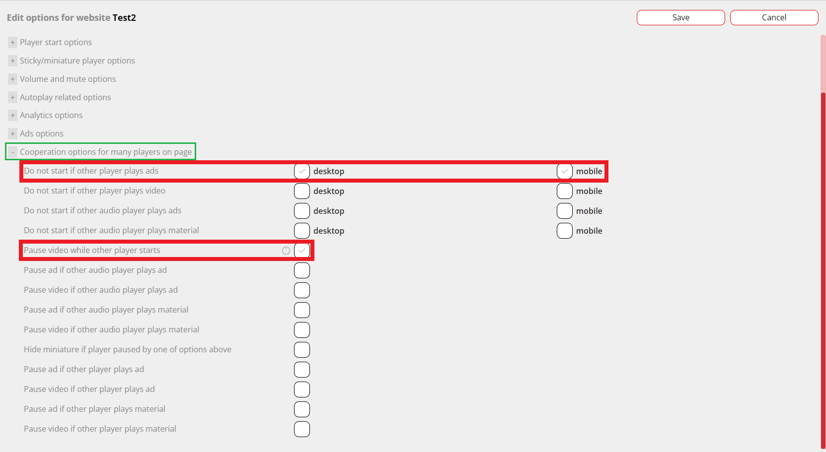Enable 'Pause ad if other player plays ad'
Viewport: 826px width, 452px height.
[302, 370]
